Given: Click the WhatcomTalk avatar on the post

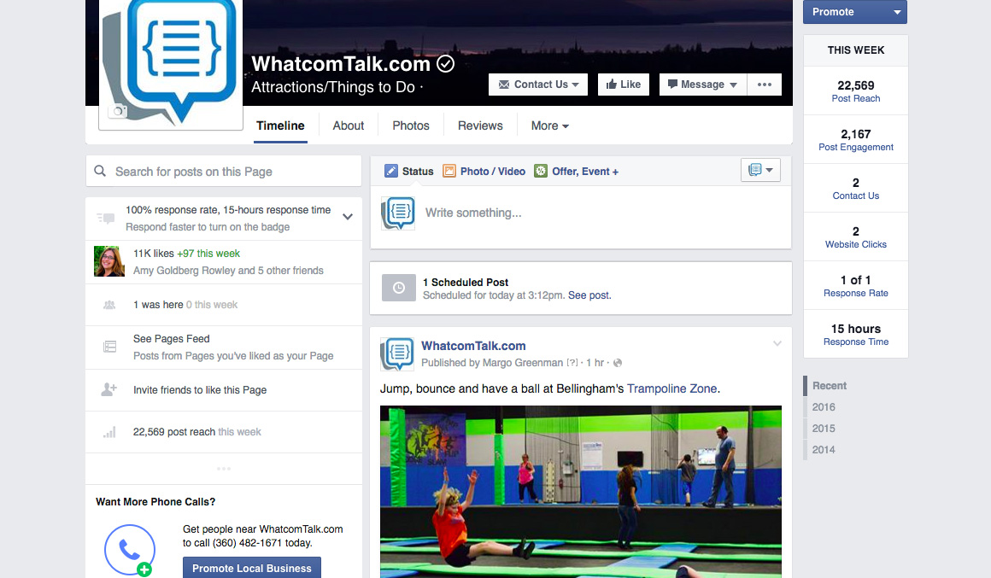Looking at the screenshot, I should coord(397,353).
